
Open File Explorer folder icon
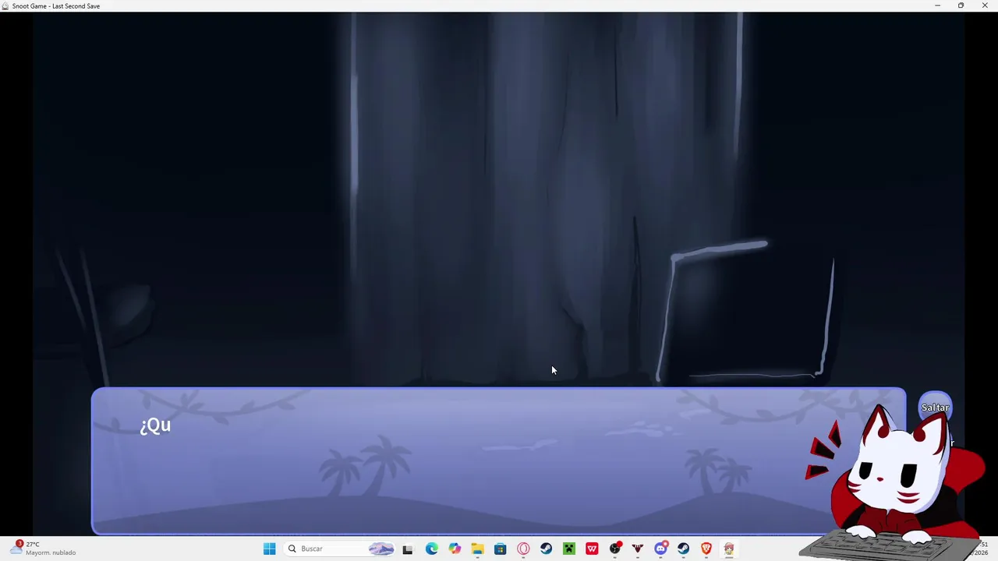(477, 549)
